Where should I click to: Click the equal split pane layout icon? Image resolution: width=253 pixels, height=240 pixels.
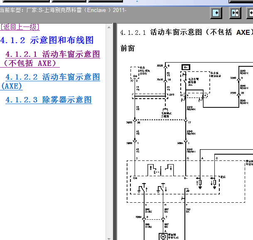coord(235,13)
